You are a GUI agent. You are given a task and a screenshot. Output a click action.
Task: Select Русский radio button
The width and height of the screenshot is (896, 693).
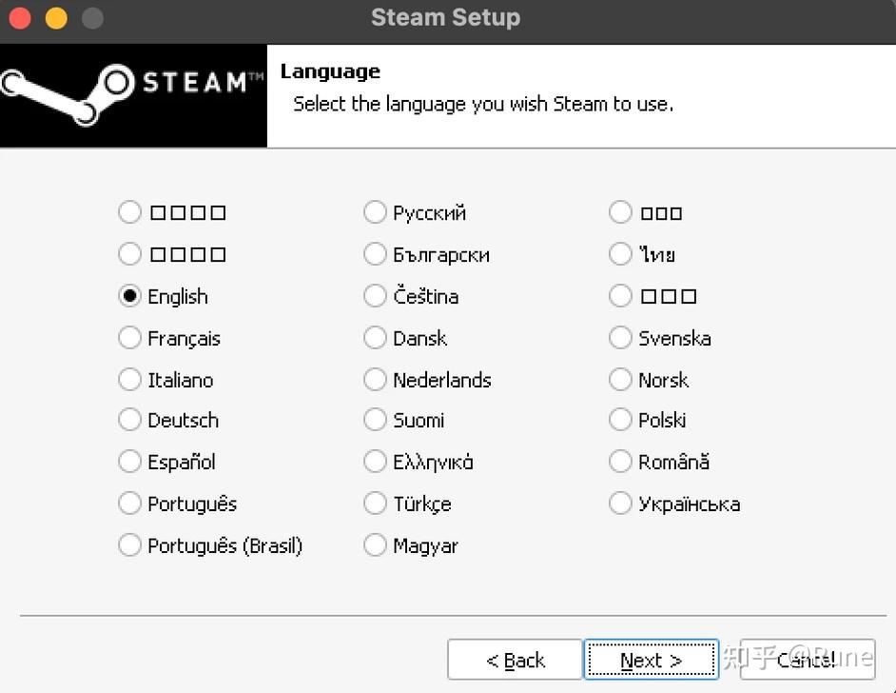click(376, 212)
